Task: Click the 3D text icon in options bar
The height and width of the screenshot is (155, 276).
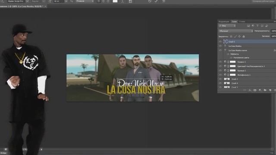Action: tap(164, 1)
